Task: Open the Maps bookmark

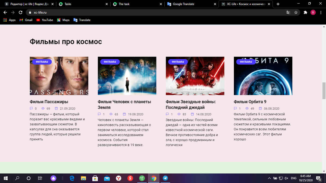Action: point(63,20)
